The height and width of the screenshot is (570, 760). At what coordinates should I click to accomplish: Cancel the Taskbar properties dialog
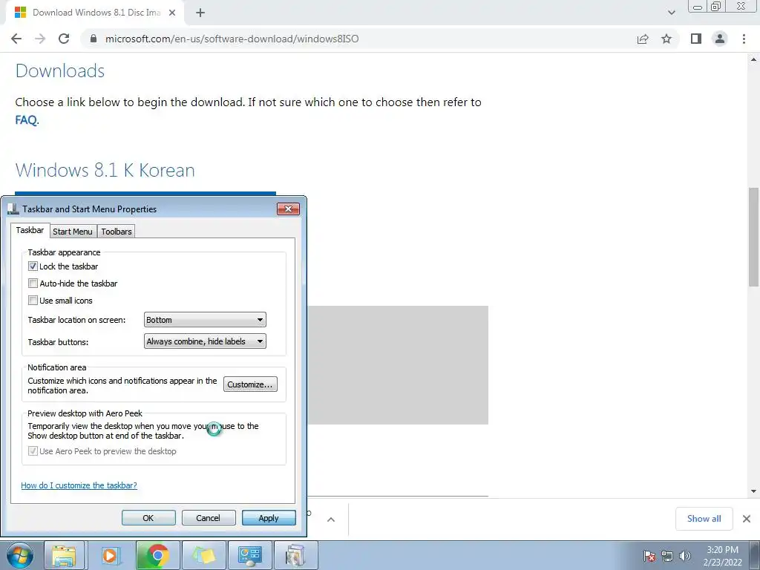[x=208, y=517]
